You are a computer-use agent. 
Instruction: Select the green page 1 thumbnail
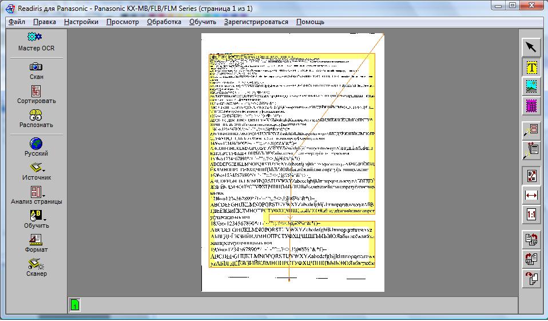coord(75,306)
